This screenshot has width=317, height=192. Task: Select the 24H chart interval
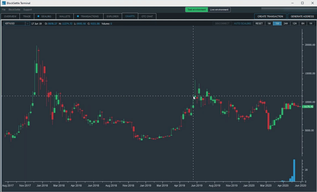click(286, 24)
